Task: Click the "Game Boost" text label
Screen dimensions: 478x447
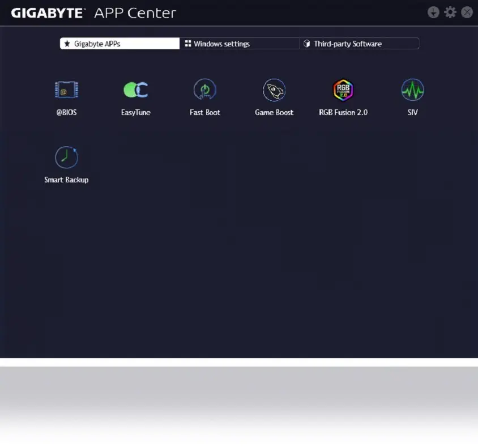Action: pos(274,113)
